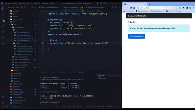195x110 pixels.
Task: Open the Ayuda menu
Action: pos(52,3)
